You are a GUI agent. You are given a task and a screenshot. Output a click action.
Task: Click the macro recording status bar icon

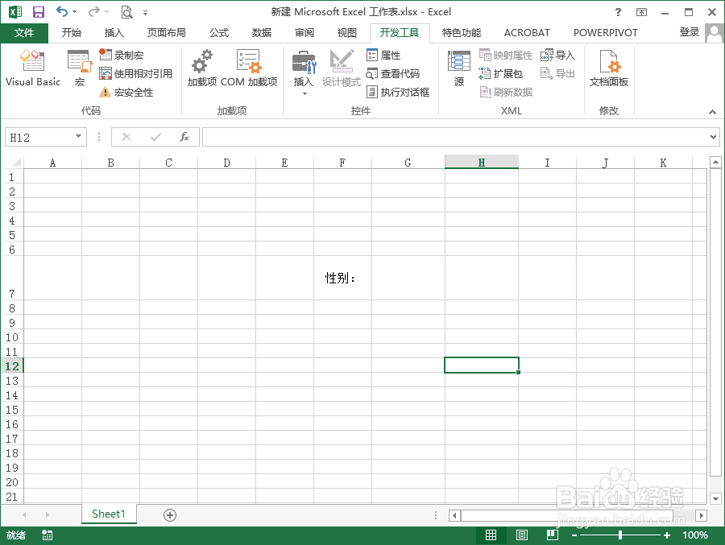coord(47,535)
